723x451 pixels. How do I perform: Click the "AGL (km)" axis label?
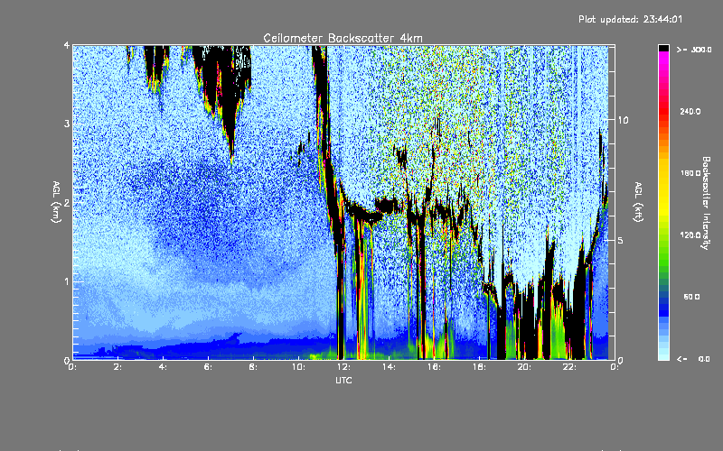(x=56, y=202)
